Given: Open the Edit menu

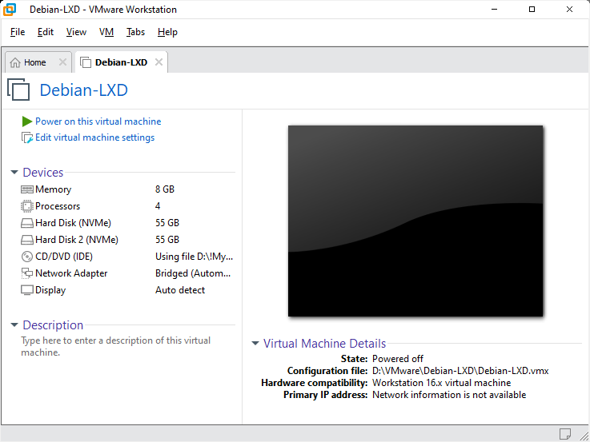Looking at the screenshot, I should 46,32.
